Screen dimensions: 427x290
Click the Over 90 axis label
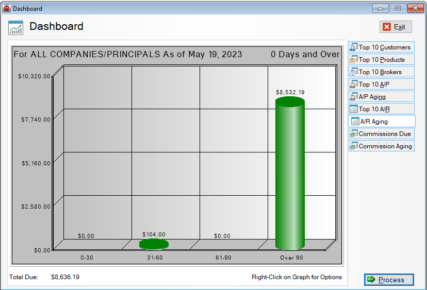coord(291,258)
